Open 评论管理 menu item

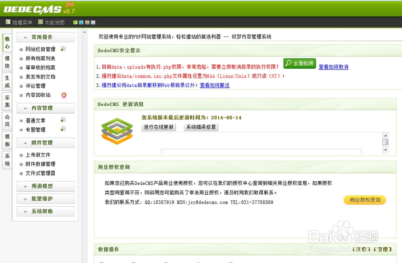tap(36, 86)
